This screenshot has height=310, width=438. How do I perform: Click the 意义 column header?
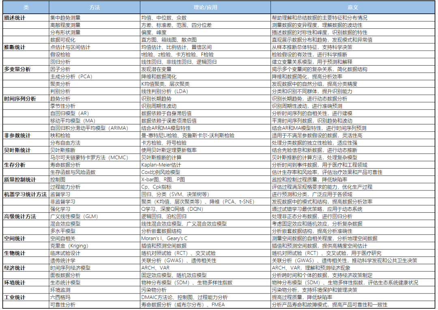click(x=352, y=8)
